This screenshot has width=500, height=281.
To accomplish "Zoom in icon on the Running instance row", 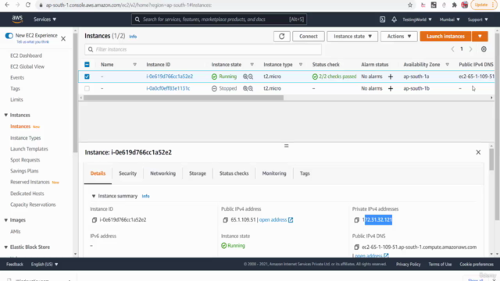I will [x=245, y=76].
